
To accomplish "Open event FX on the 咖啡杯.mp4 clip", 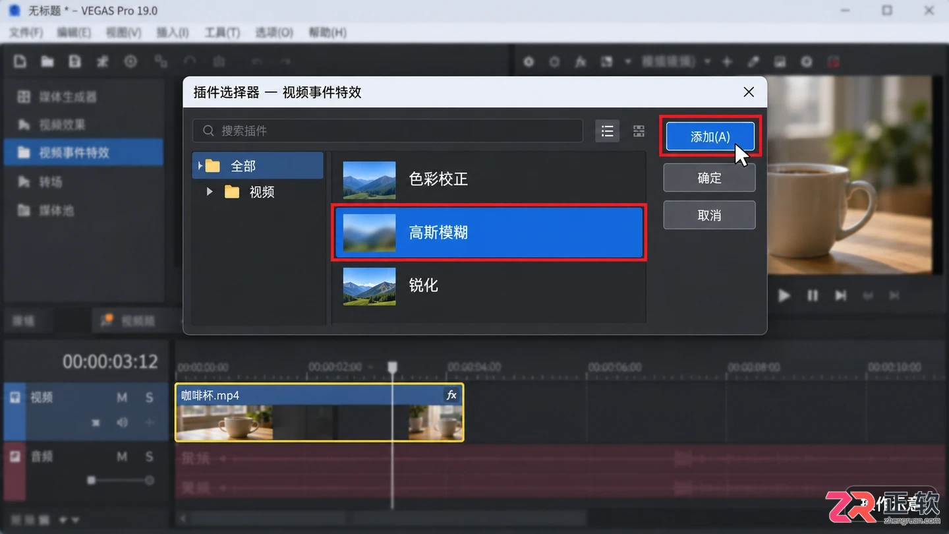I will (451, 395).
